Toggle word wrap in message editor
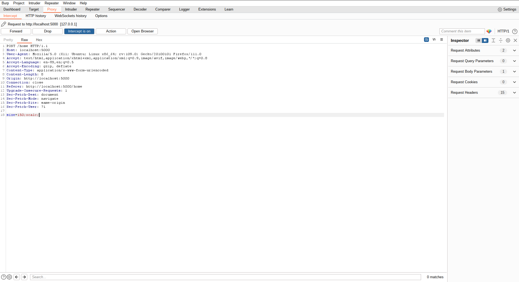 426,40
